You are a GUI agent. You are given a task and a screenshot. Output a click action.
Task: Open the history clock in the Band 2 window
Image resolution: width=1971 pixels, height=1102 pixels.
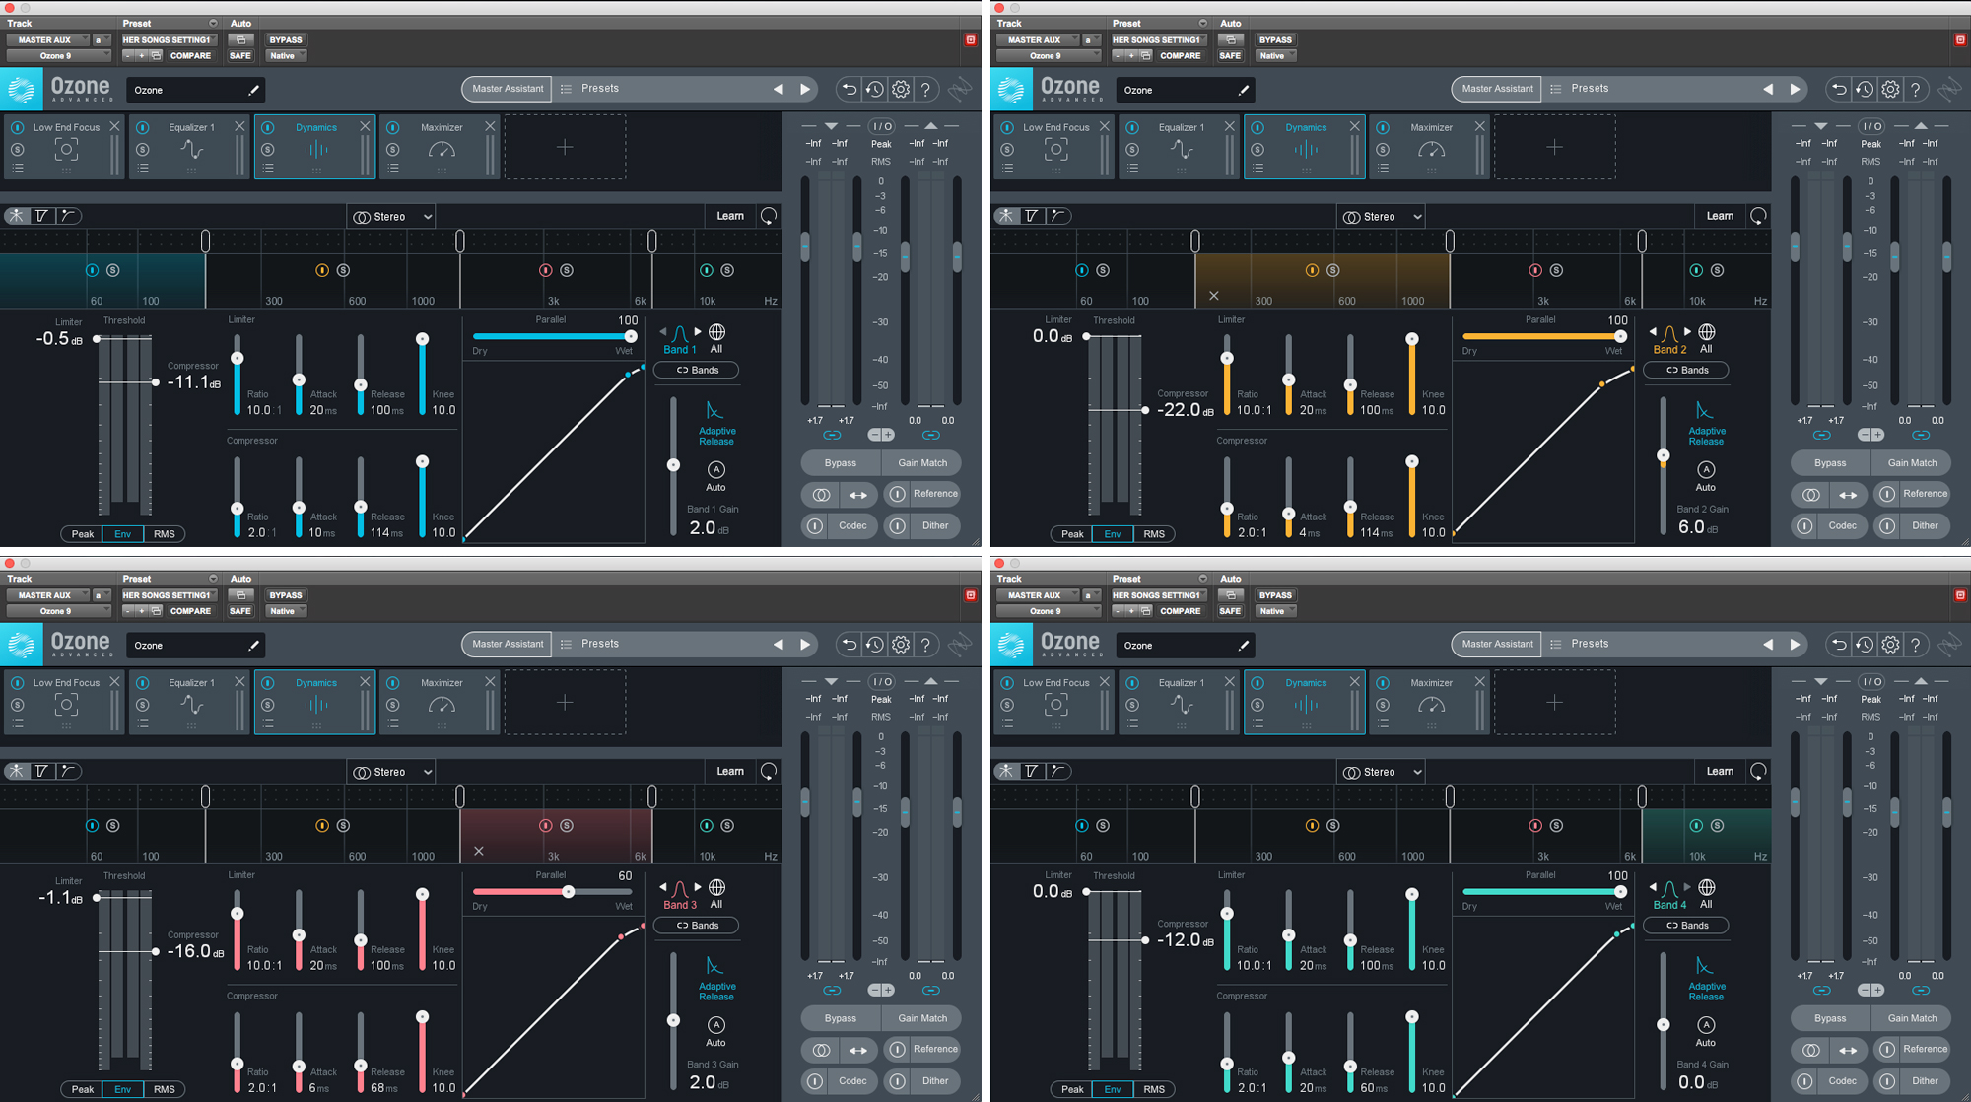coord(1865,89)
